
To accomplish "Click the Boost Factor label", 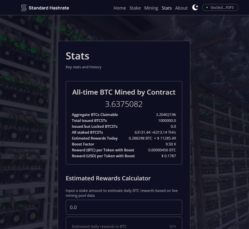I will pos(83,144).
